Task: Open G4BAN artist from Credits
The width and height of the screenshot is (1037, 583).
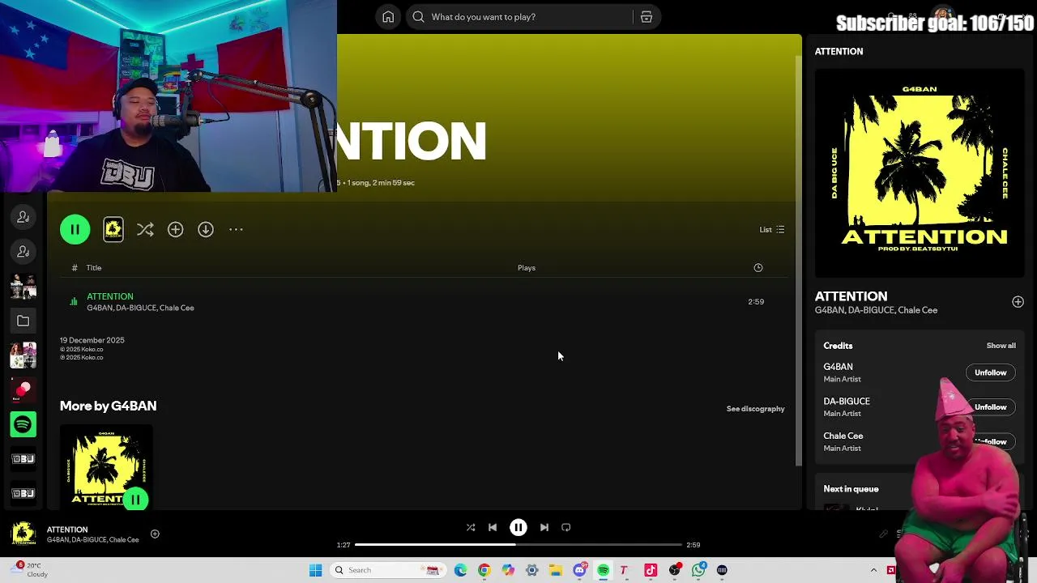Action: click(838, 367)
